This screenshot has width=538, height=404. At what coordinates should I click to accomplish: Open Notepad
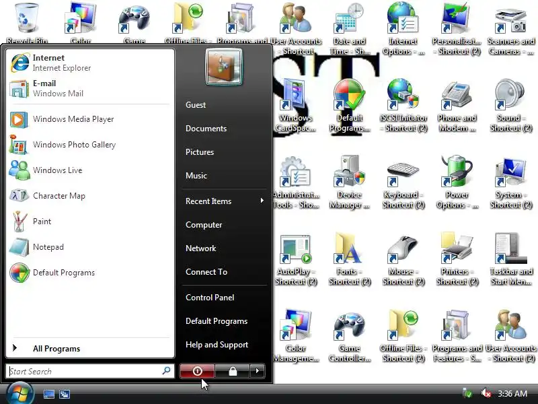[x=90, y=247]
